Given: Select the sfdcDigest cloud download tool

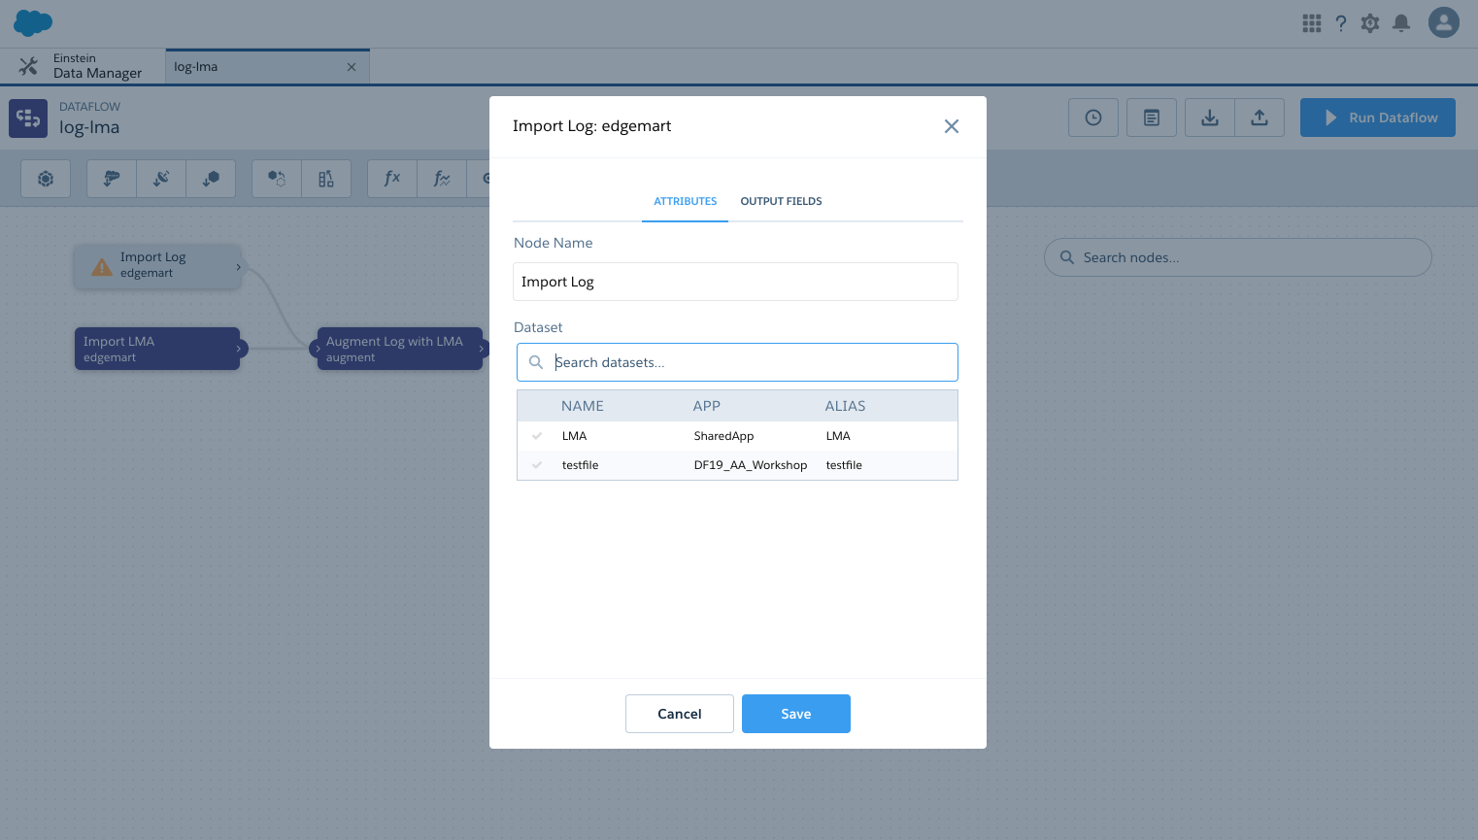Looking at the screenshot, I should (x=112, y=179).
